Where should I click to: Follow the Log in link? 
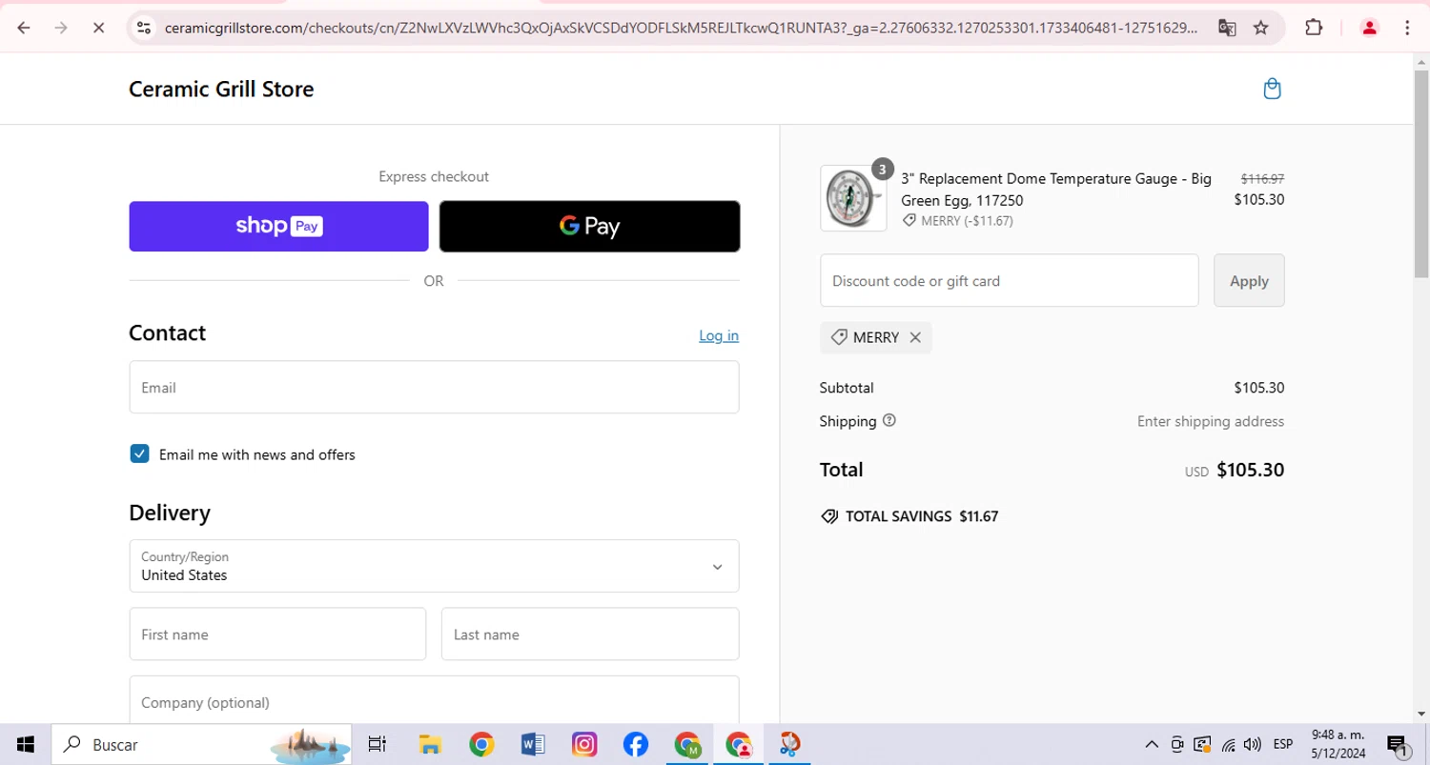click(x=719, y=335)
